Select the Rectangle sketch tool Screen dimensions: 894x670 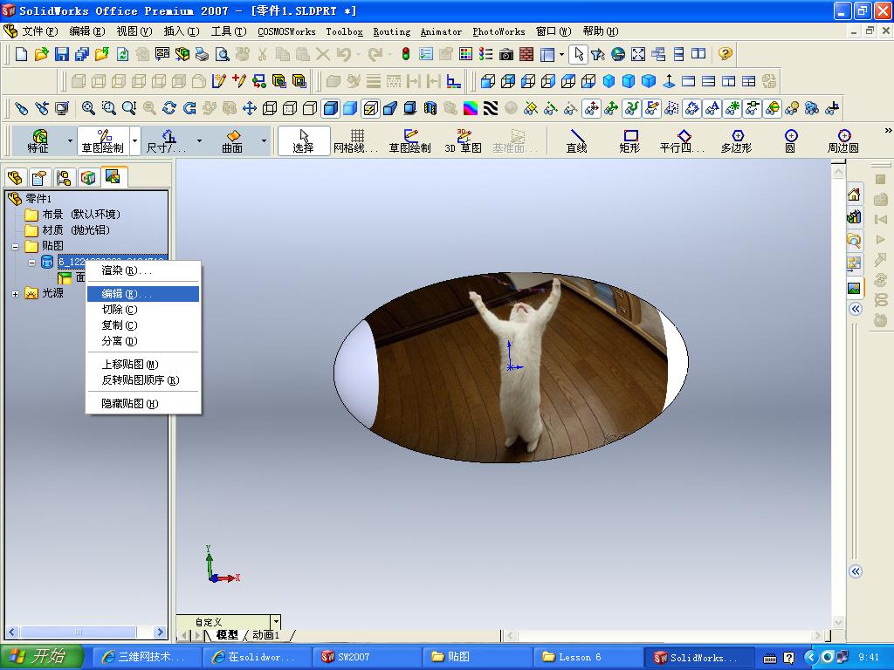click(x=630, y=140)
